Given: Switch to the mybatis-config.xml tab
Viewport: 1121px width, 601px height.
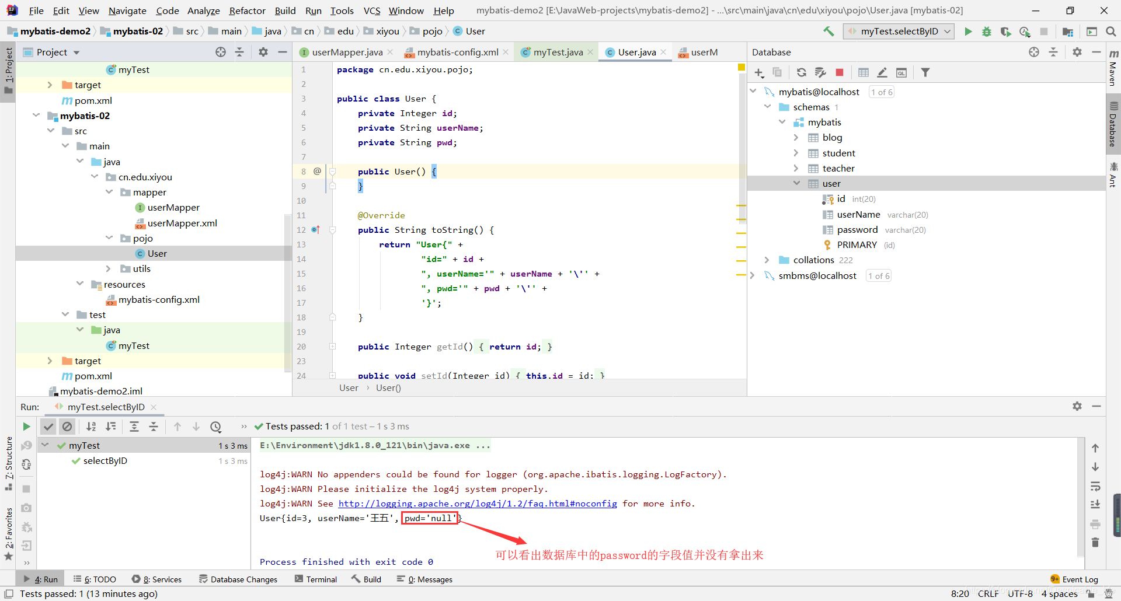Looking at the screenshot, I should [x=458, y=52].
